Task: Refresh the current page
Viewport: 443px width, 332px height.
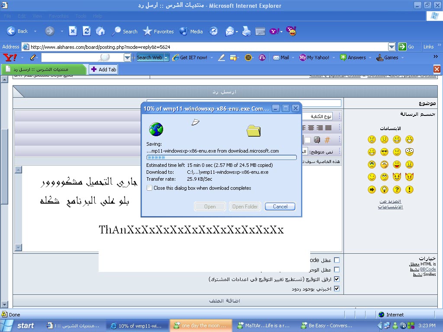Action: point(87,31)
